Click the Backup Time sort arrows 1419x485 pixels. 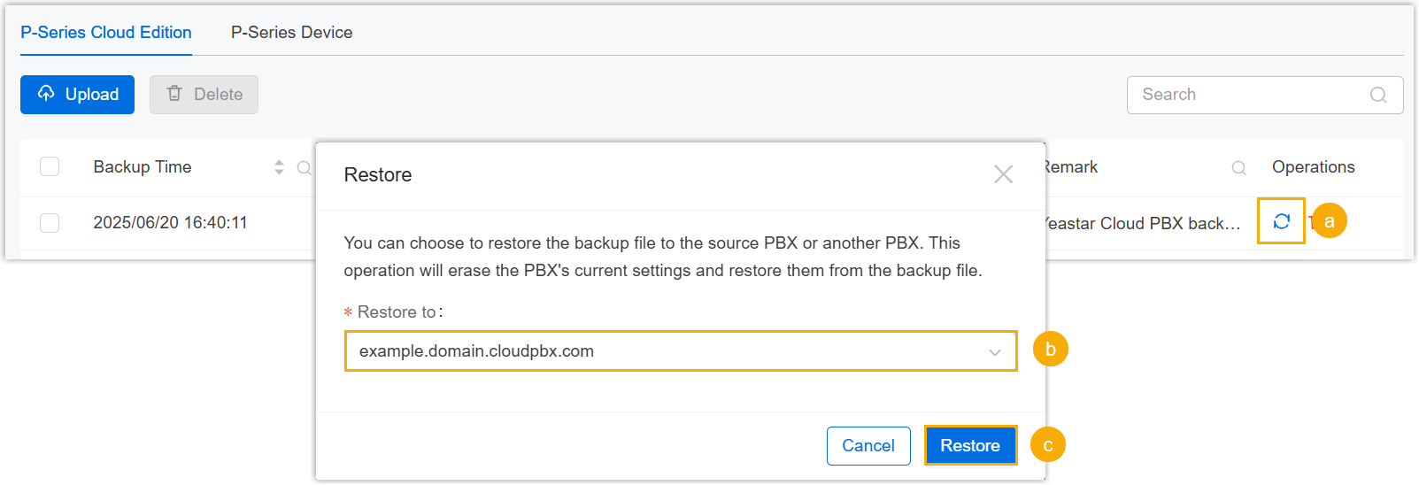click(x=279, y=167)
